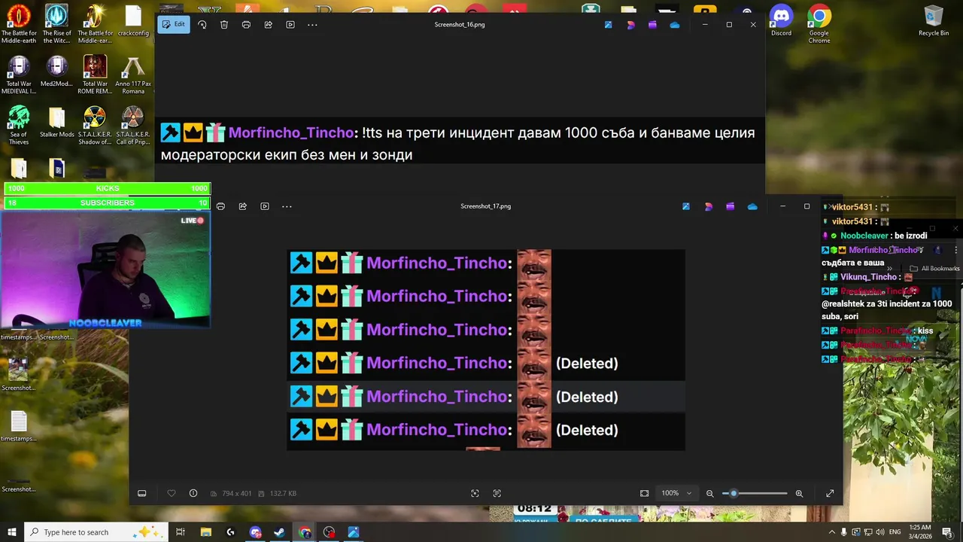Click the ENG language indicator
This screenshot has height=542, width=963.
[895, 532]
